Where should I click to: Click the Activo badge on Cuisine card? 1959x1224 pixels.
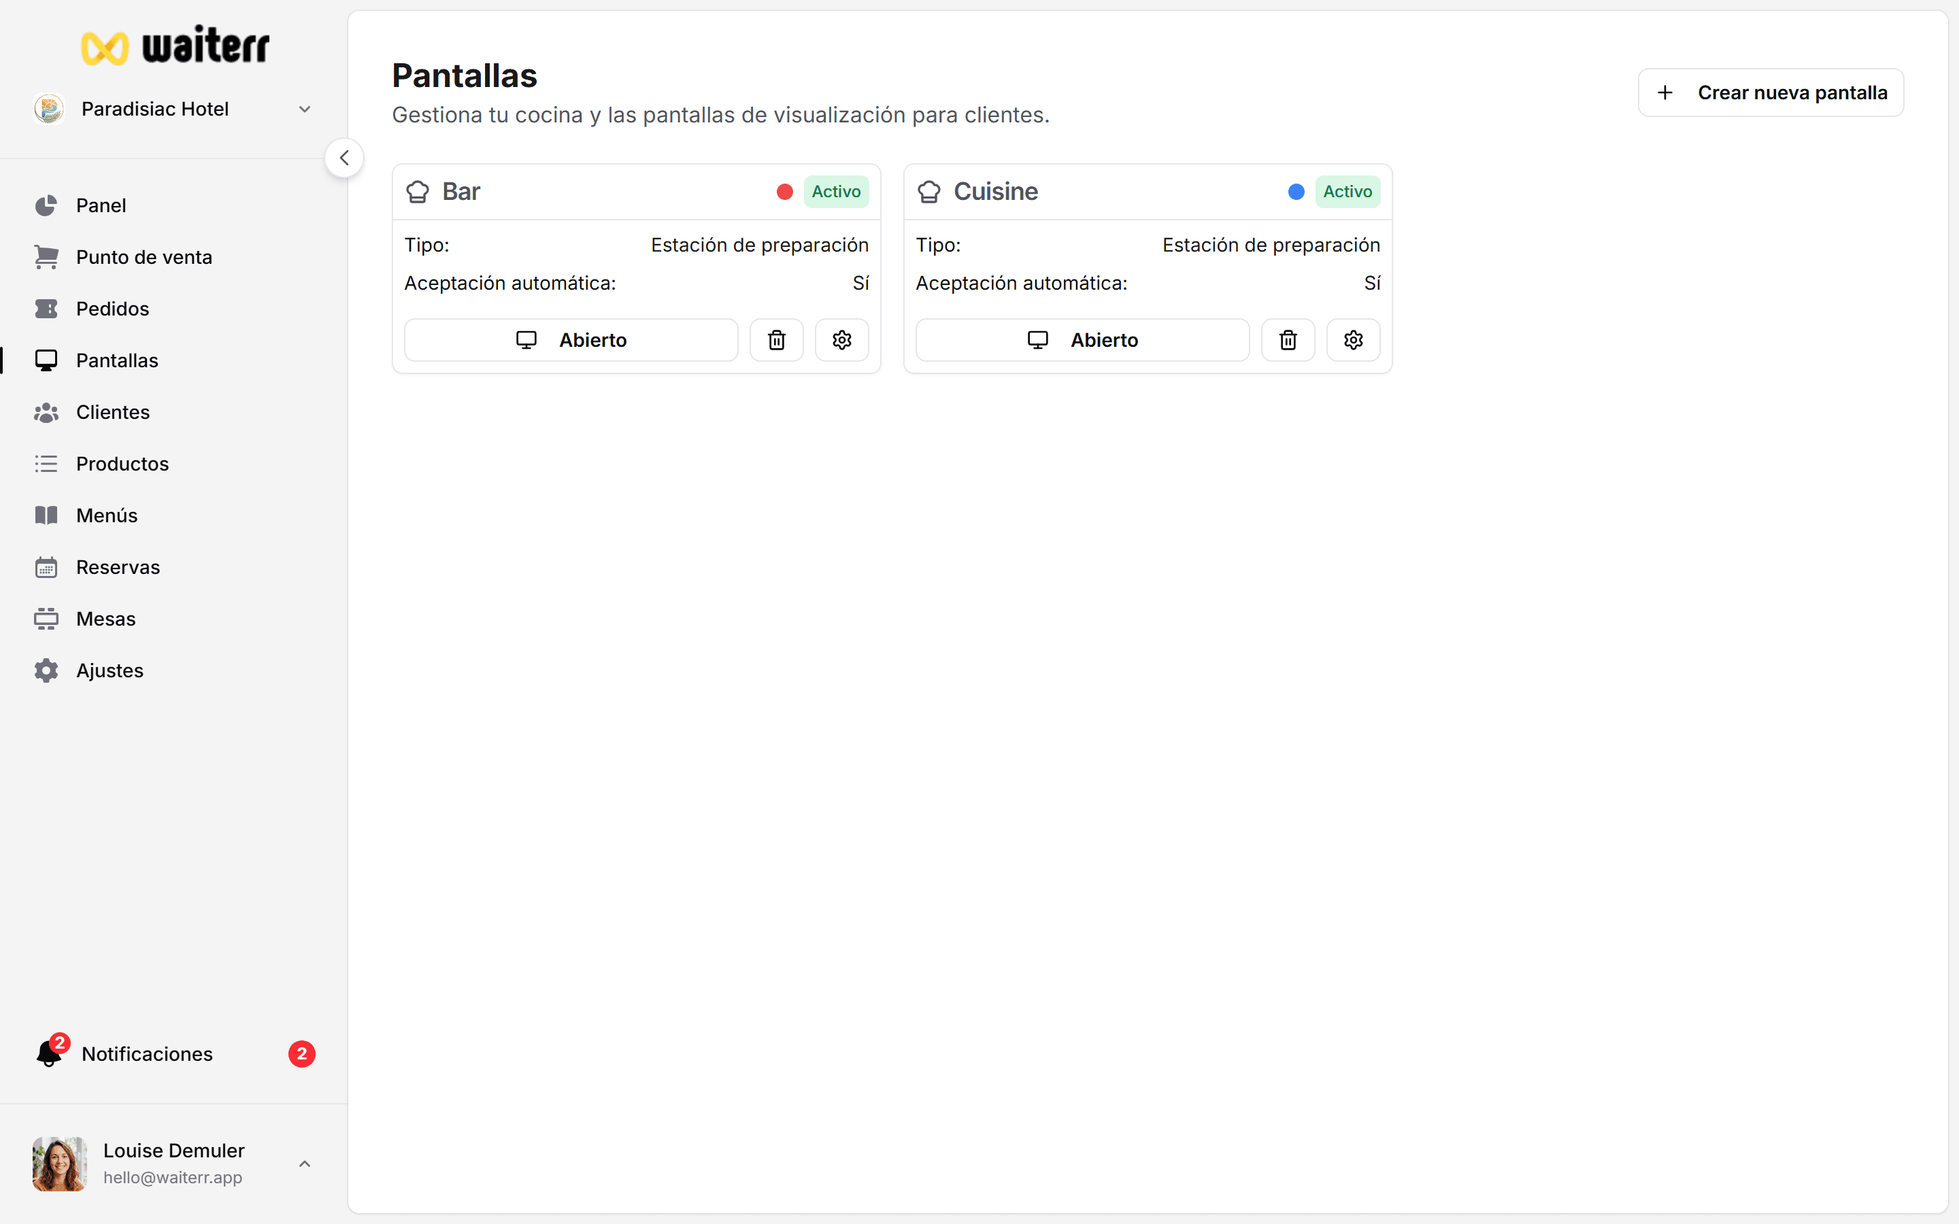[1347, 192]
